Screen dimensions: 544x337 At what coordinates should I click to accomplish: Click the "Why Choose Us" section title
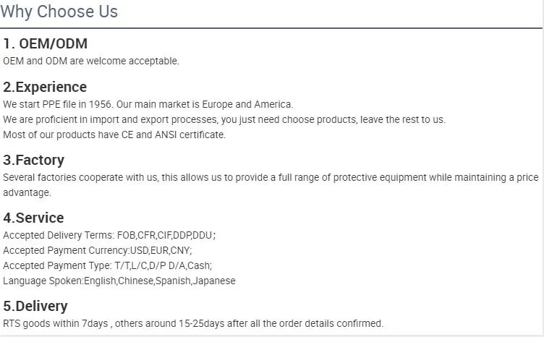[59, 12]
